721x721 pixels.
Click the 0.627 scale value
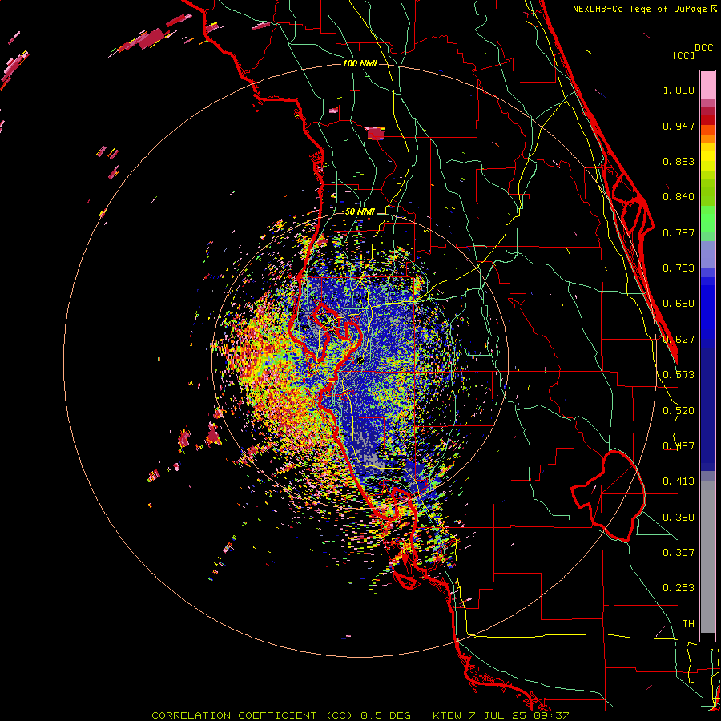[679, 340]
